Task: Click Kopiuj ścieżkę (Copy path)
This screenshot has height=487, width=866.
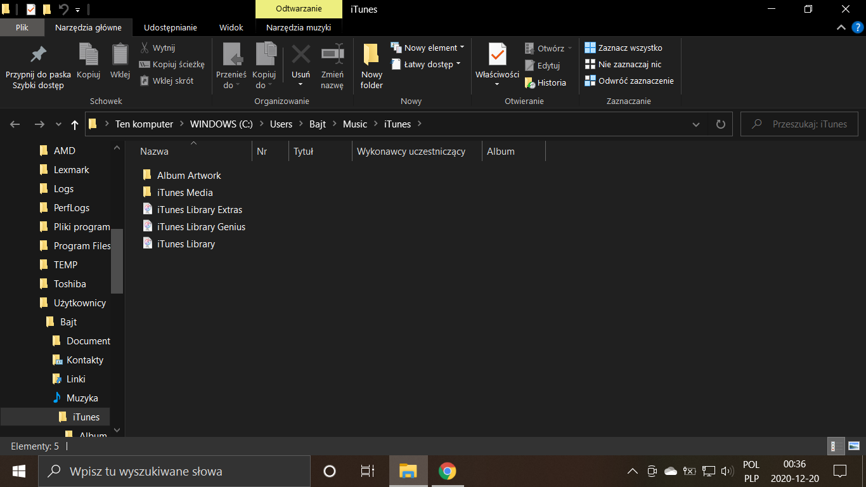Action: point(172,64)
